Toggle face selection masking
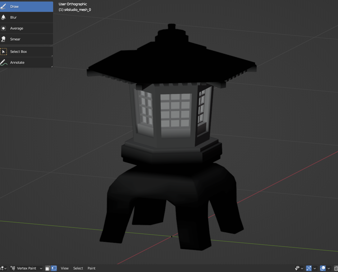338x272 pixels. (x=48, y=268)
